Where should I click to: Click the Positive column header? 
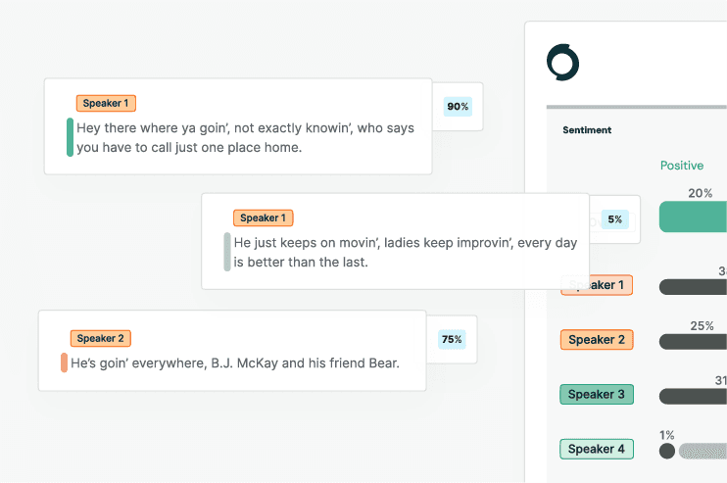(682, 166)
